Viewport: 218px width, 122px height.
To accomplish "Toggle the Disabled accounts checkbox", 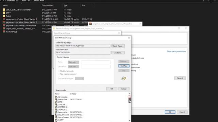I will click(x=59, y=71).
